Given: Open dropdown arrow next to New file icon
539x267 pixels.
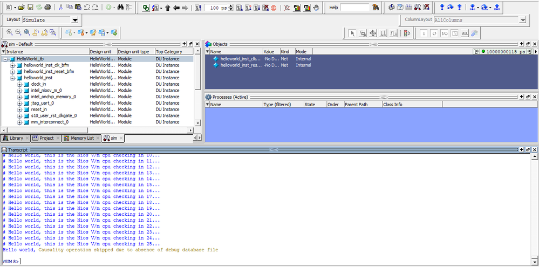Looking at the screenshot, I should (15, 7).
